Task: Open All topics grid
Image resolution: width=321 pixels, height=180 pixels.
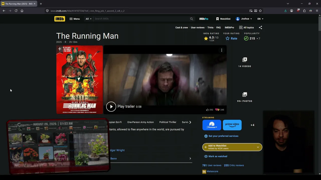Action: (x=247, y=27)
